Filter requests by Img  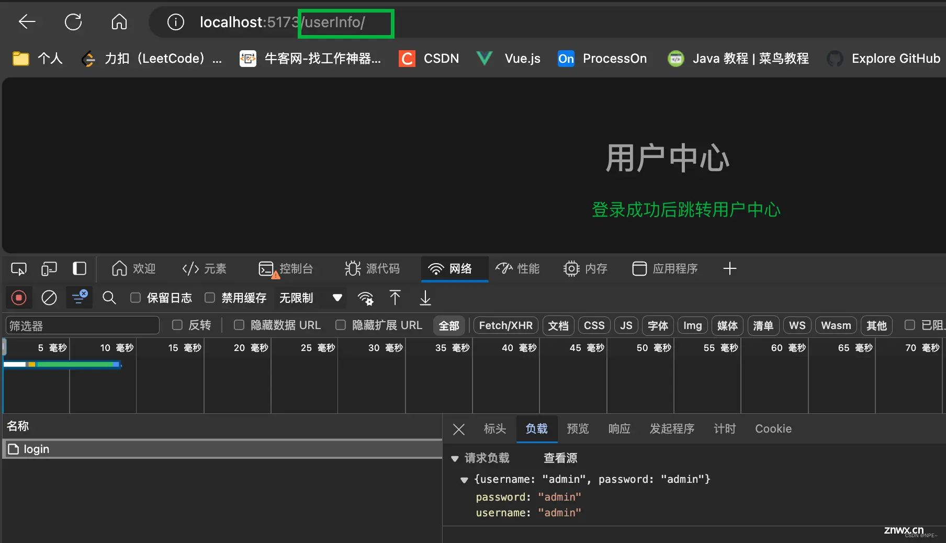pos(693,325)
